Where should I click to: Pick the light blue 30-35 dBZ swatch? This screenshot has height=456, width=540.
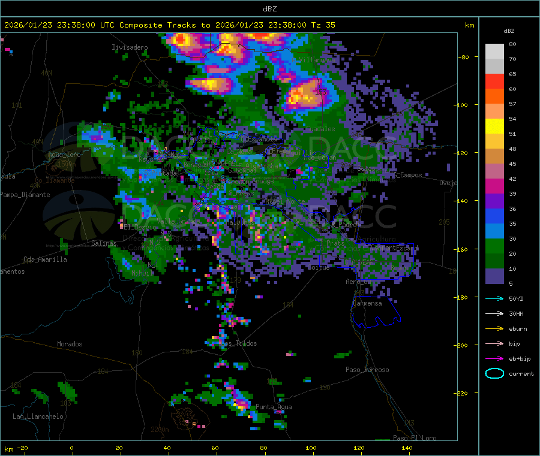[494, 231]
